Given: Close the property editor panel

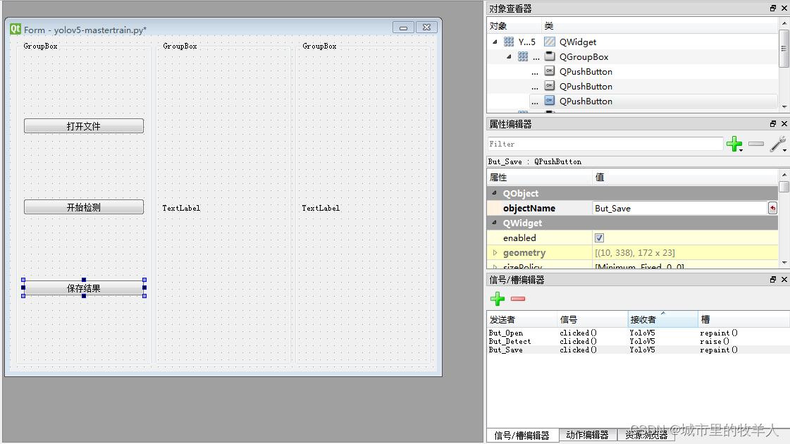Looking at the screenshot, I should pos(784,123).
